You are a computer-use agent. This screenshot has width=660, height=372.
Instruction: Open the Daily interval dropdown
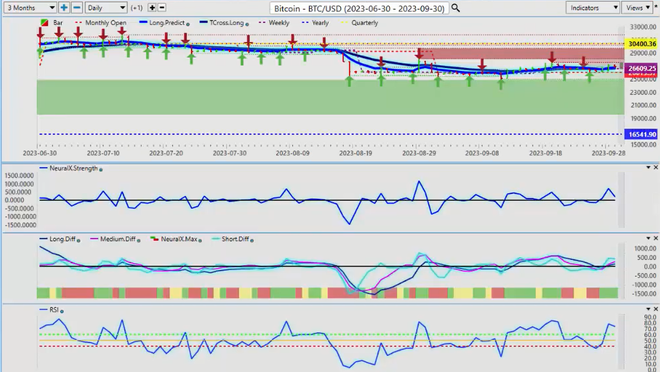[106, 8]
